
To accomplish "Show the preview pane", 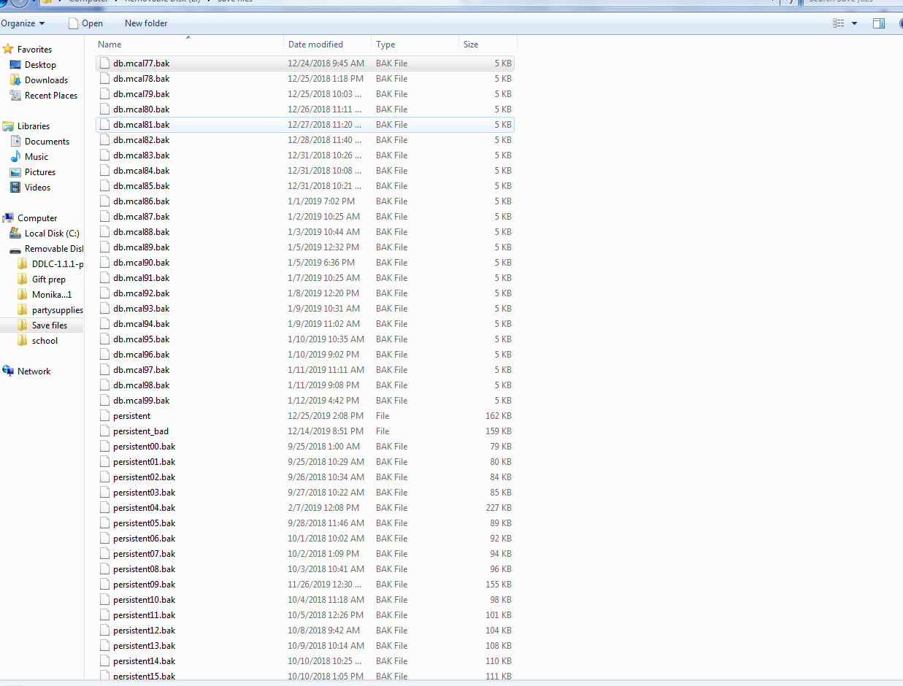I will [878, 23].
